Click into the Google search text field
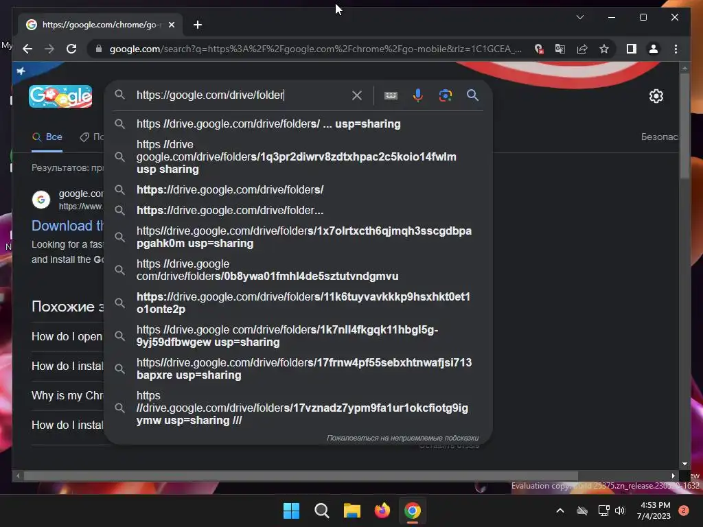 pyautogui.click(x=240, y=95)
